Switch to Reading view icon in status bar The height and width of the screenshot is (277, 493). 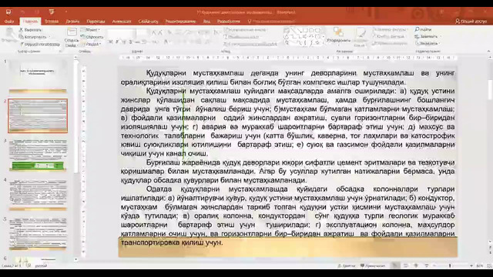(416, 265)
